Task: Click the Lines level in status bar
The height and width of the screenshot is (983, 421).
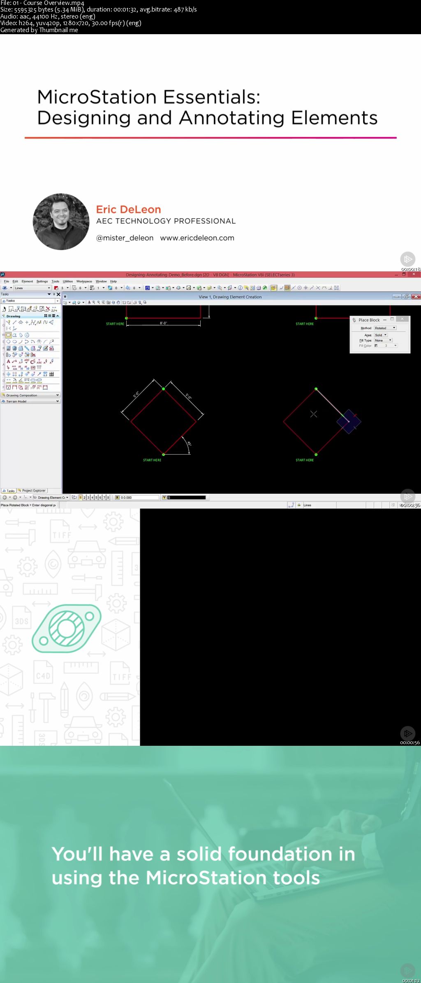Action: 307,505
